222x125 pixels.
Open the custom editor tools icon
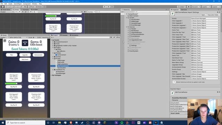[x=25, y=7]
